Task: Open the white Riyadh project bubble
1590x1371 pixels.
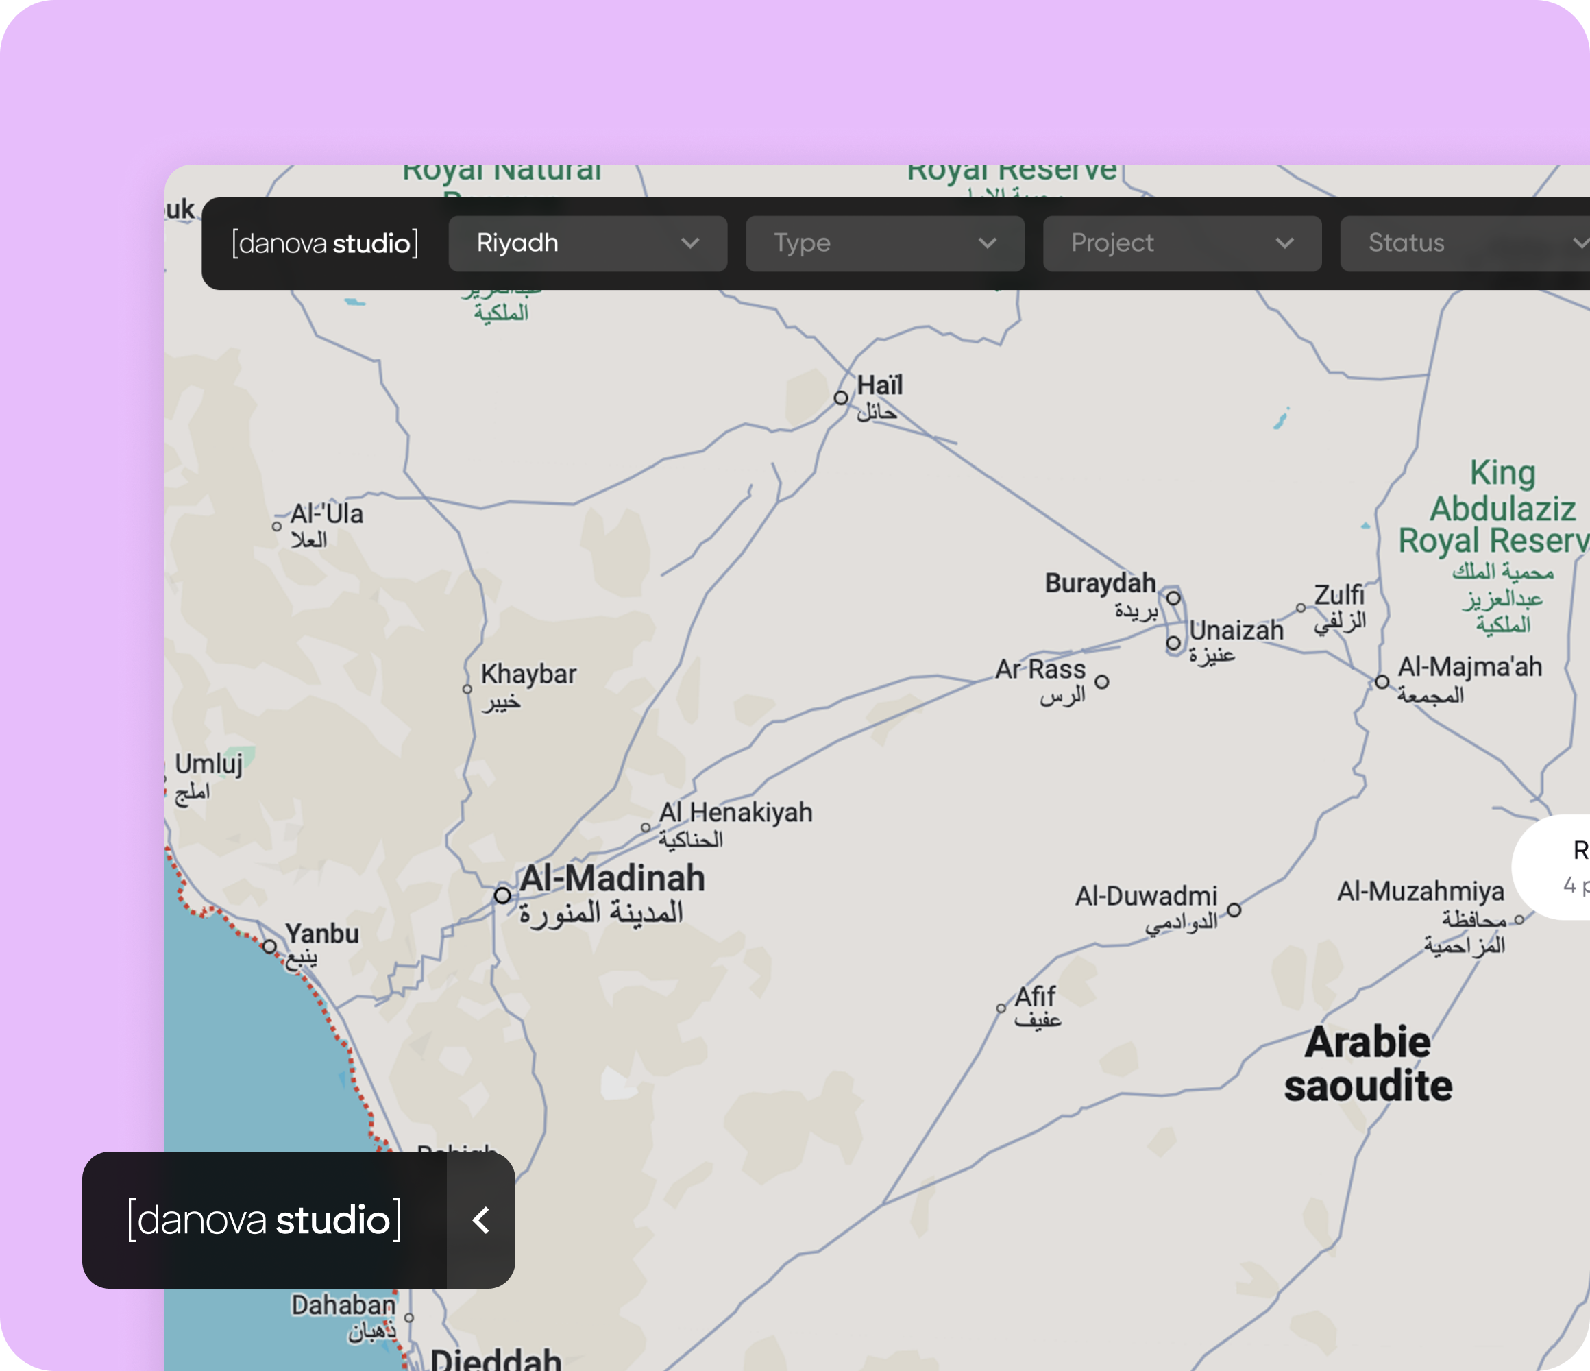Action: tap(1558, 867)
